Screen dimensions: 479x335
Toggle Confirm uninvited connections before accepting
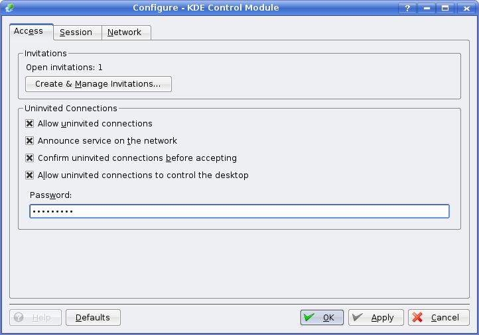click(x=30, y=158)
